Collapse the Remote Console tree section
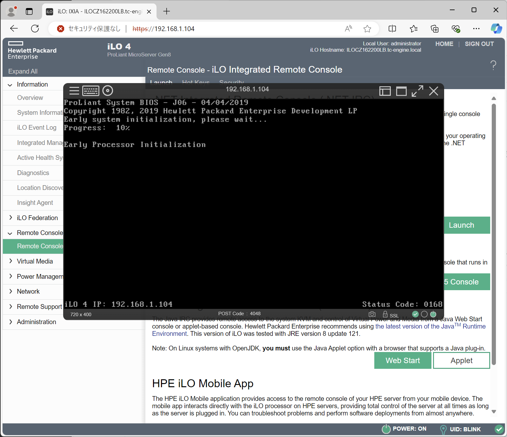The image size is (507, 437). tap(10, 233)
